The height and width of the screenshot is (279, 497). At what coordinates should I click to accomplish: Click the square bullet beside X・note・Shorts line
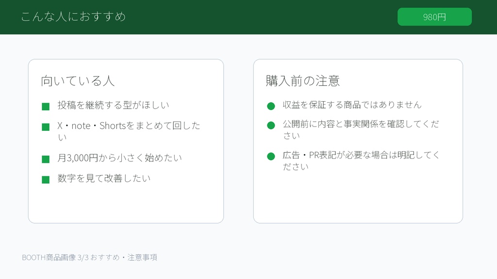click(x=46, y=127)
